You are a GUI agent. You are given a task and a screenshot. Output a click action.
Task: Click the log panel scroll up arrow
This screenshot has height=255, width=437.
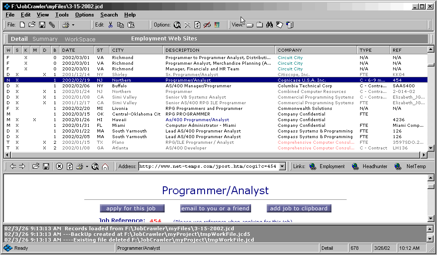(x=430, y=229)
